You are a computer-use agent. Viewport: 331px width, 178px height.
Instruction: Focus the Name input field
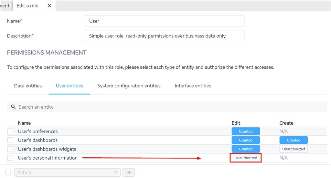(x=165, y=21)
